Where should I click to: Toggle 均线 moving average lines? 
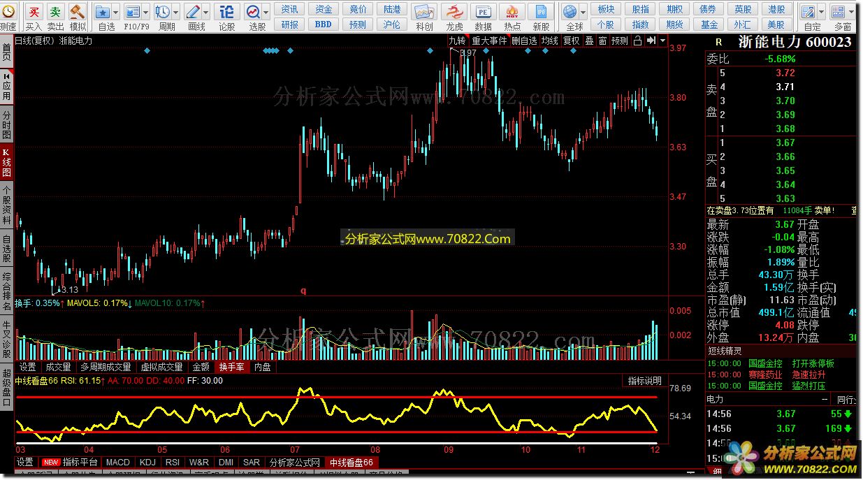coord(550,41)
